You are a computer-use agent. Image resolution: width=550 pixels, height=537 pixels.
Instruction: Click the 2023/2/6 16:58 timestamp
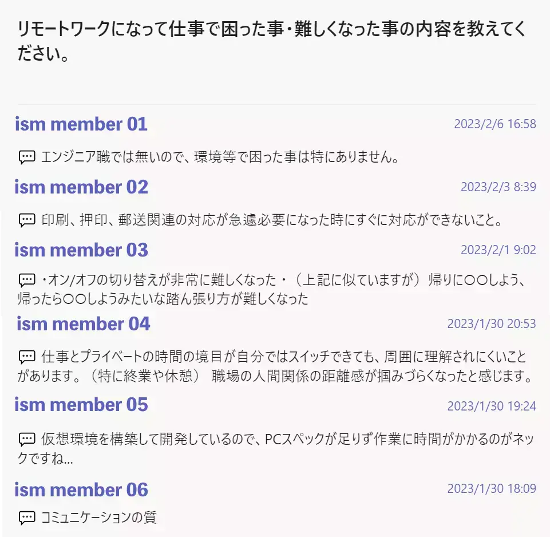point(495,124)
